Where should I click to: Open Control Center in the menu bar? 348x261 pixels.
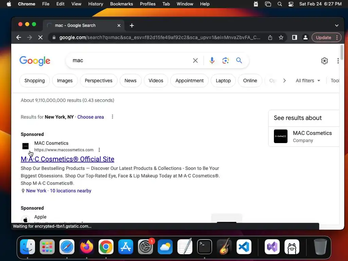point(291,4)
